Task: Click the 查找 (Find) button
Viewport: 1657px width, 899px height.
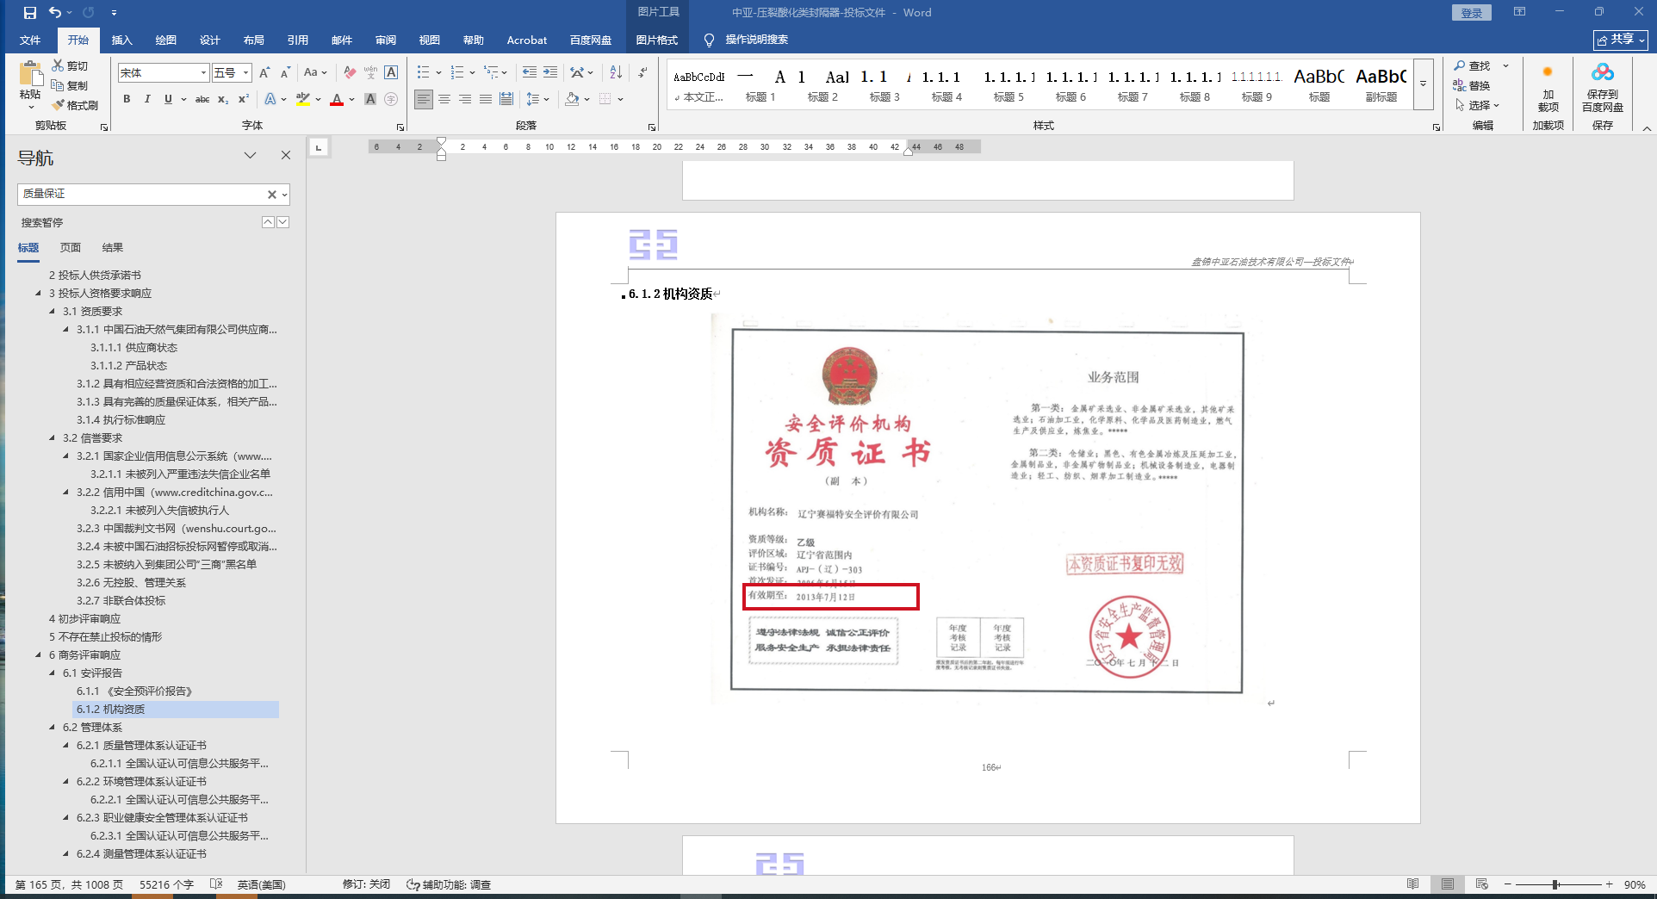Action: click(x=1472, y=66)
